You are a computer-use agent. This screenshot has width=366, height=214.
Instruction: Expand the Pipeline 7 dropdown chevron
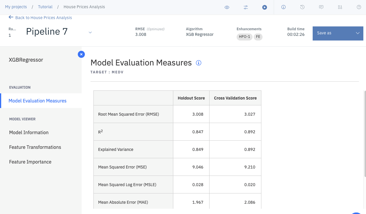[90, 32]
